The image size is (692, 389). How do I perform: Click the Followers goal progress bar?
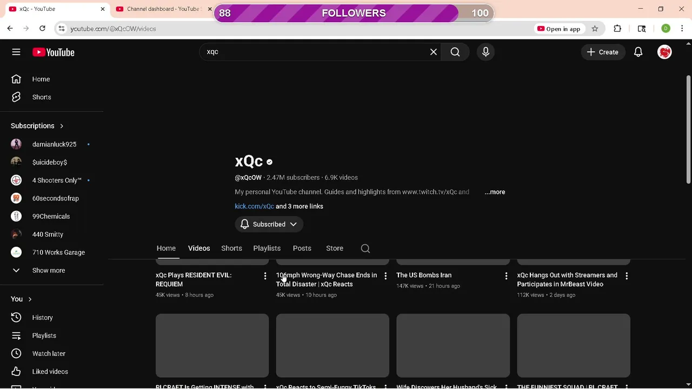(x=354, y=13)
